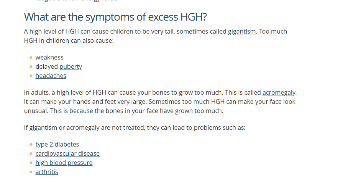Visit the acromegaly link
The height and width of the screenshot is (179, 343).
(x=279, y=92)
